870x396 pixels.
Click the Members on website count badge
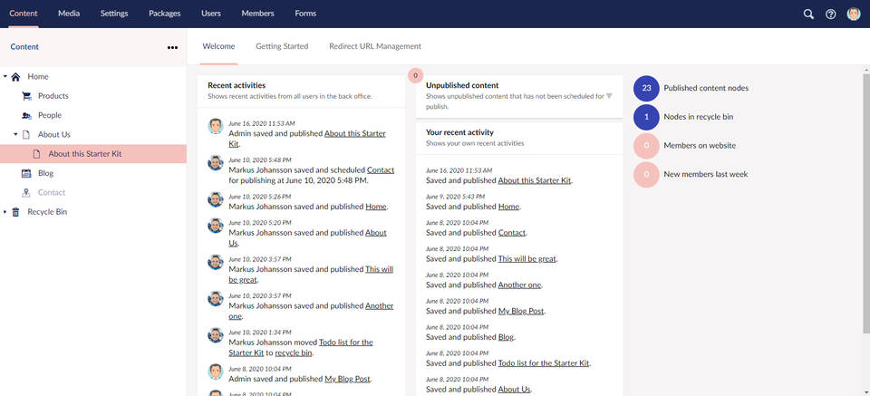[x=646, y=146]
